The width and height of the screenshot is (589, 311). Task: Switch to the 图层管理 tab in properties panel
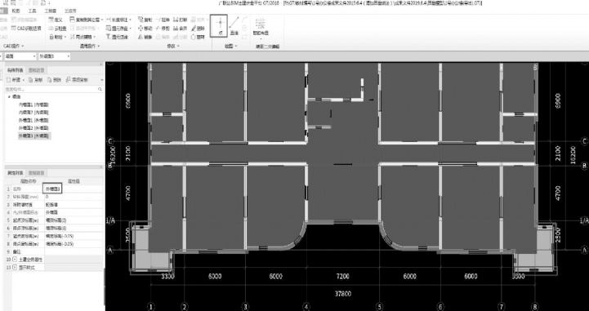pyautogui.click(x=37, y=173)
